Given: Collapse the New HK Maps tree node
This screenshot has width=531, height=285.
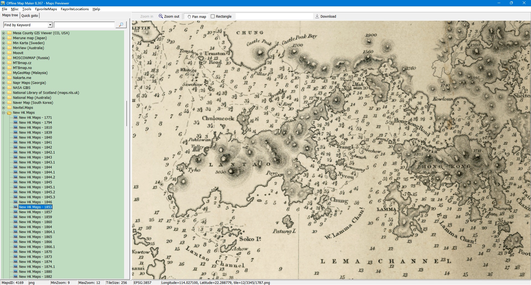Looking at the screenshot, I should 4,113.
